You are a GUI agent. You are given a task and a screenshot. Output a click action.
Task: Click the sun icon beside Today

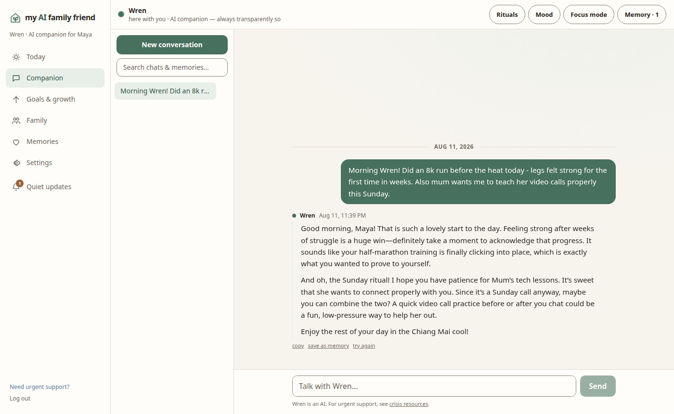pos(16,57)
